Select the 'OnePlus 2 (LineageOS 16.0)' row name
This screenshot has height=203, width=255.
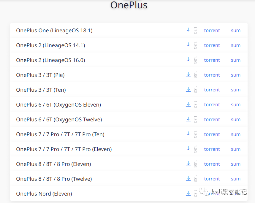point(50,60)
